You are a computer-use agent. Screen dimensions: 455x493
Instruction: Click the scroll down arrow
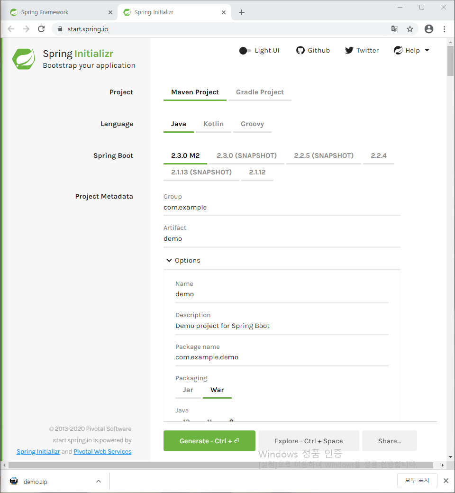coord(451,457)
